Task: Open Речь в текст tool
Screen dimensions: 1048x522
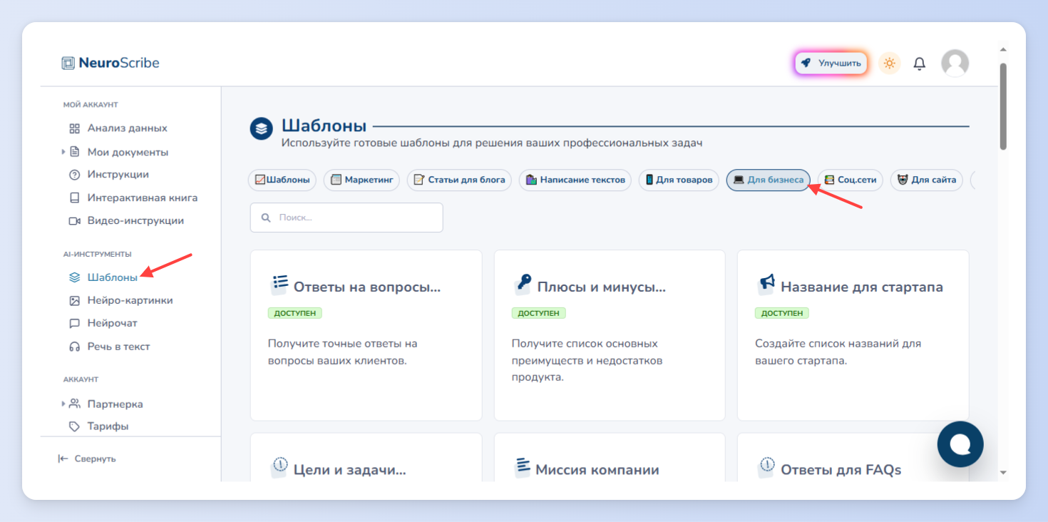Action: coord(118,347)
